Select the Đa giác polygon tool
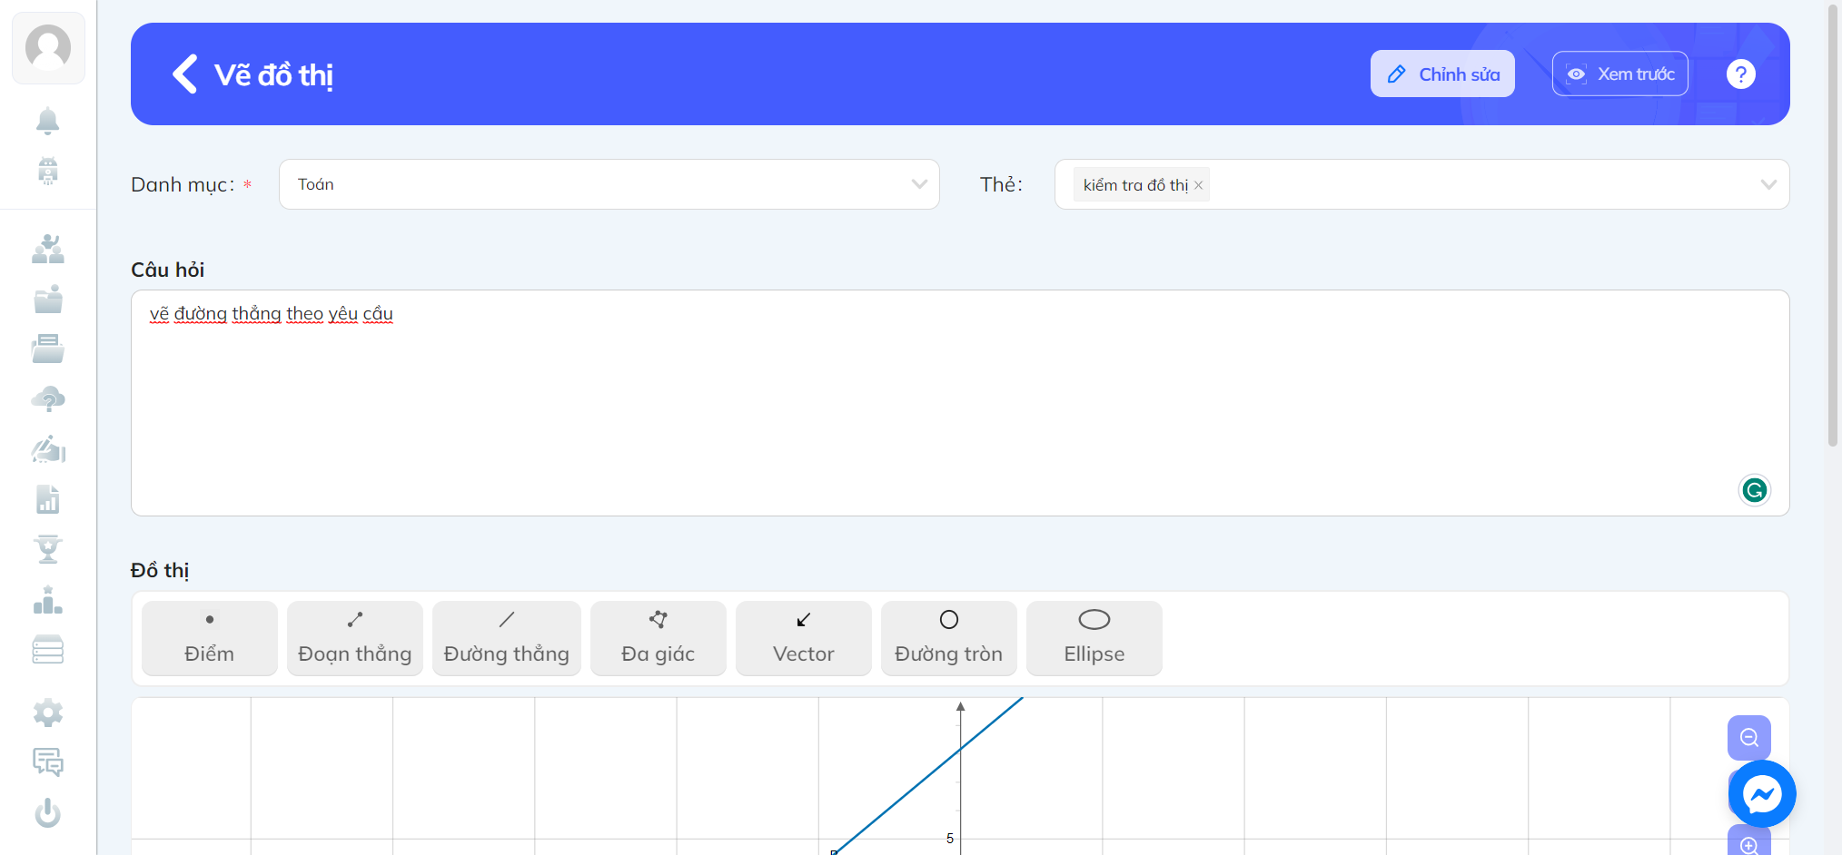This screenshot has height=855, width=1842. [659, 638]
